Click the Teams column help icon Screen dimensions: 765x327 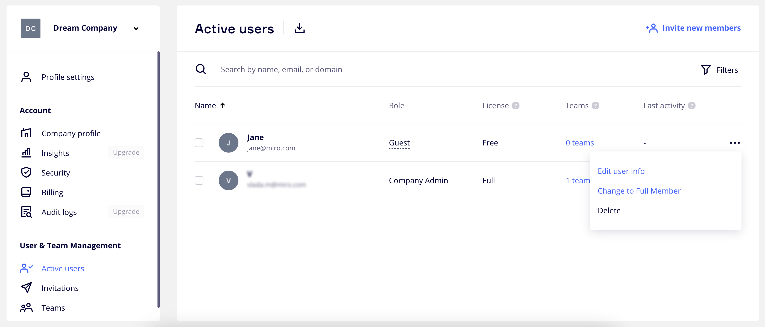(595, 106)
